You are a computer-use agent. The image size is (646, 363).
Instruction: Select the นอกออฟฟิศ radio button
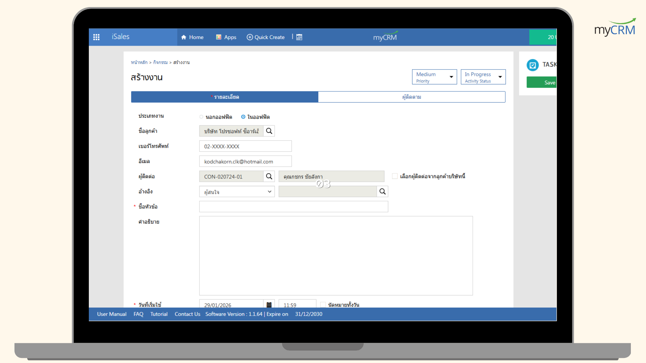201,117
